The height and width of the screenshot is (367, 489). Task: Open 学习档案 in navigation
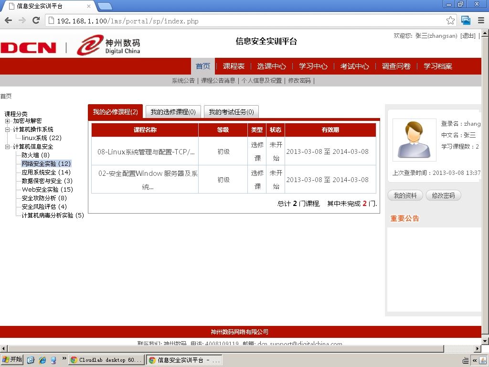click(x=438, y=66)
